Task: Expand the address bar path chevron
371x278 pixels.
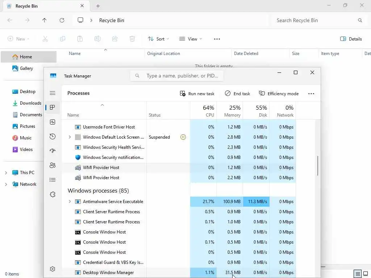Action: (91, 20)
